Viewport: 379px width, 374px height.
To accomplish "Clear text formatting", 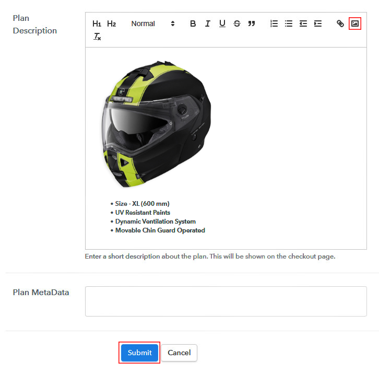I will [x=97, y=37].
